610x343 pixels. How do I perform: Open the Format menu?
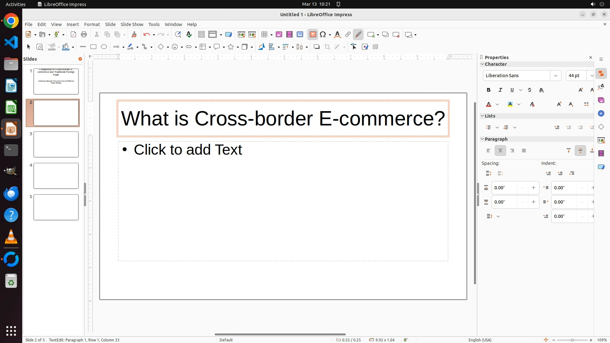[92, 24]
